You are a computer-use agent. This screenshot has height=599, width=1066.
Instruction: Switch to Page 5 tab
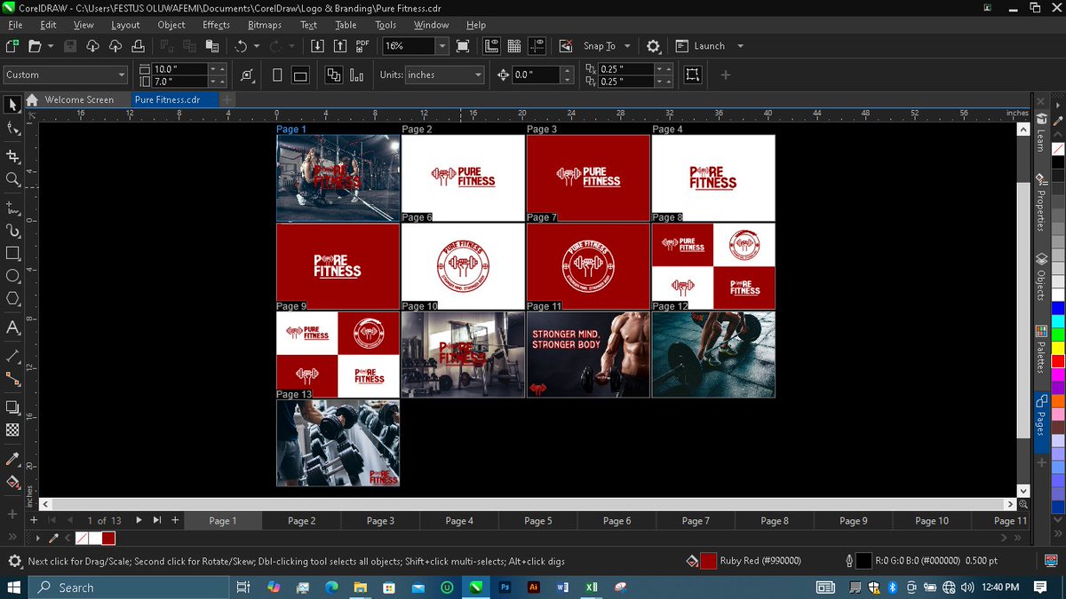[537, 521]
